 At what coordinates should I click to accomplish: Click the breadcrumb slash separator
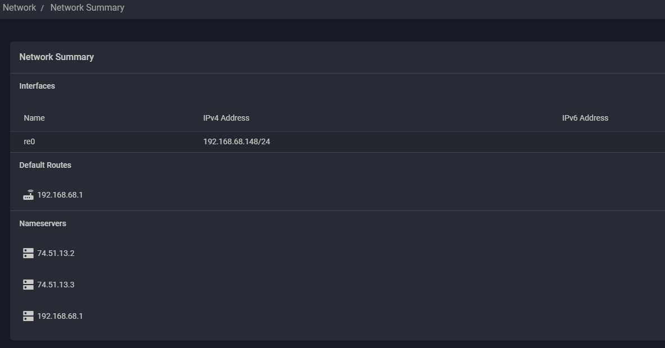[42, 8]
